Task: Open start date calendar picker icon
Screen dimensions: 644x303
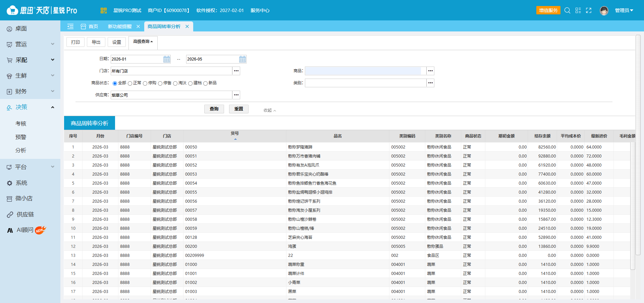Action: point(167,59)
